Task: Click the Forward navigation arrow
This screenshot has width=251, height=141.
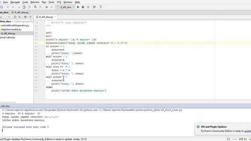Action: point(51,7)
